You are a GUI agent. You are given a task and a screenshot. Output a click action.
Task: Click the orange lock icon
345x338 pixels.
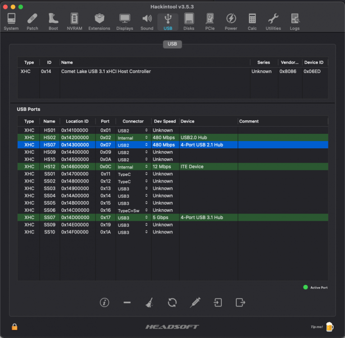point(14,327)
